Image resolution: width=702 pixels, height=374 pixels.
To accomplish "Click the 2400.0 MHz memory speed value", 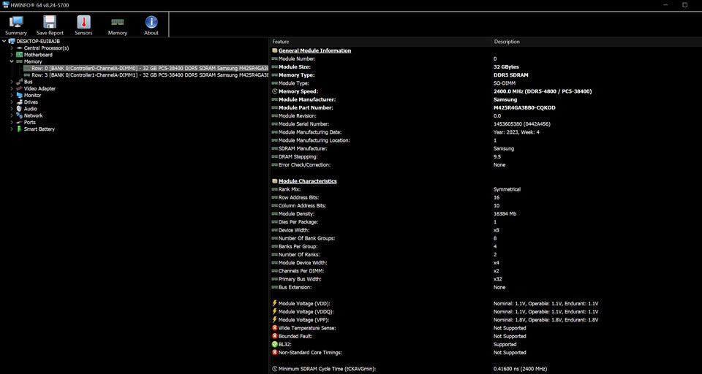I will click(543, 91).
